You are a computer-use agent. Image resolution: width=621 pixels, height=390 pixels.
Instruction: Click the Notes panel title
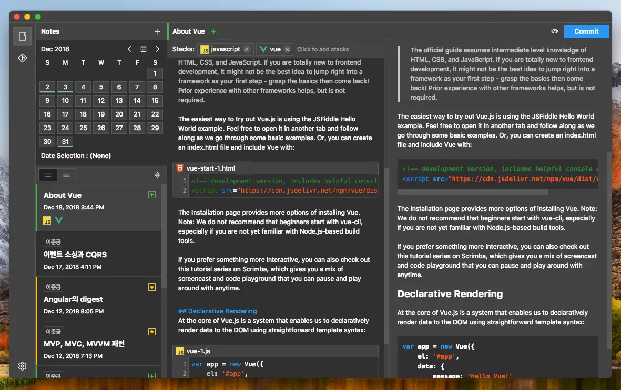coord(50,31)
